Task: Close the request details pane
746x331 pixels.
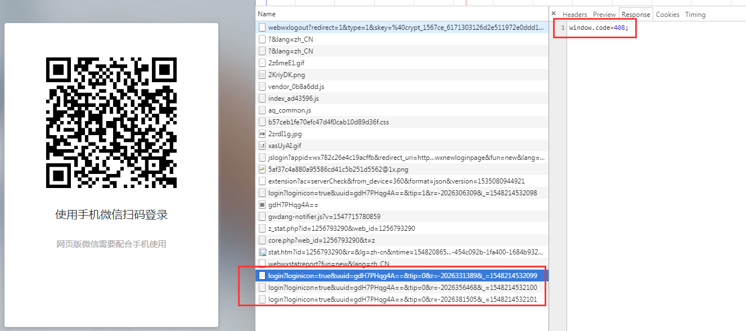Action: point(554,14)
